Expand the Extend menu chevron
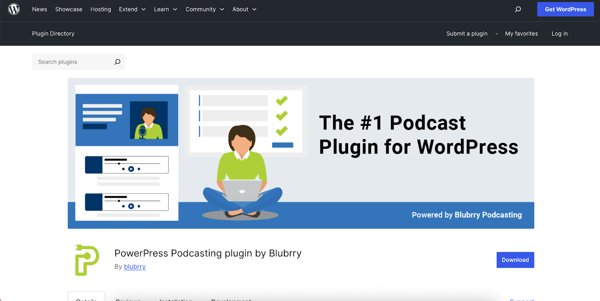 144,9
